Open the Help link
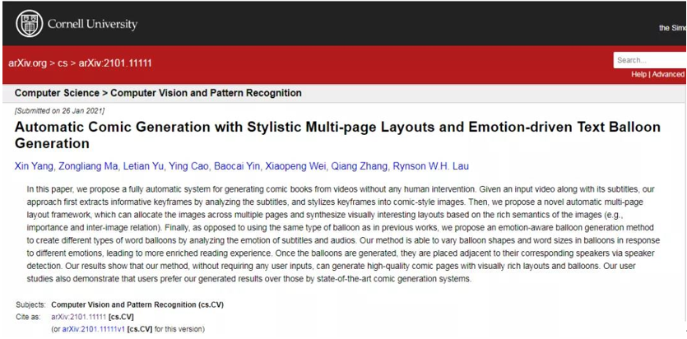The image size is (687, 339). (x=638, y=74)
